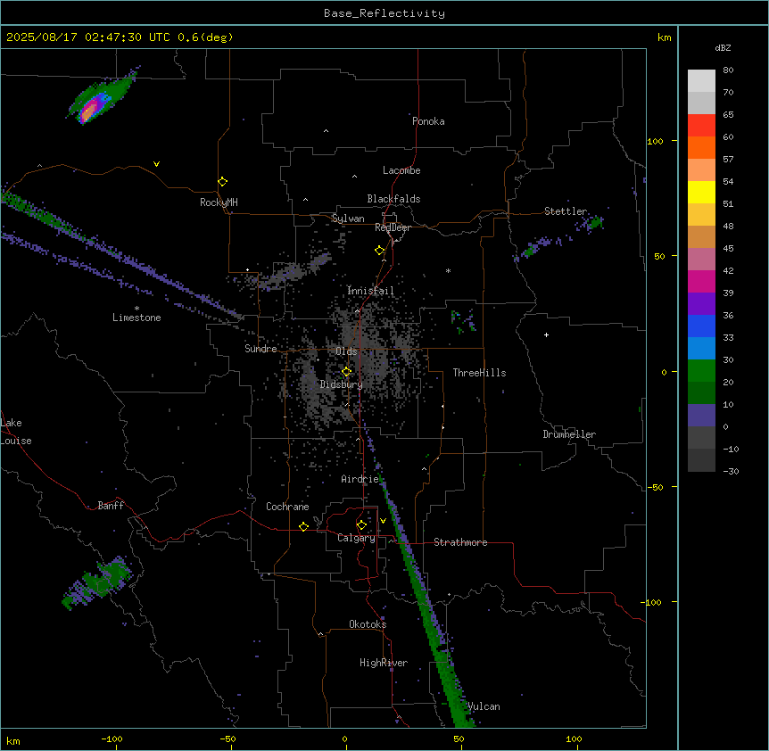This screenshot has width=769, height=751.
Task: Click the HighRiver label
Action: click(384, 663)
